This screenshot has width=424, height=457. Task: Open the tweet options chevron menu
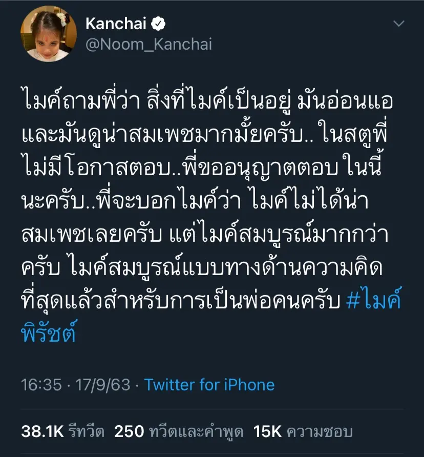398,24
